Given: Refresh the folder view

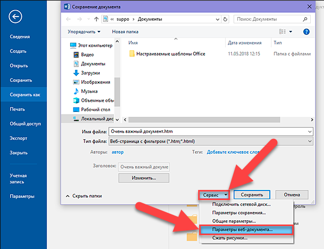Looking at the screenshot, I should 225,19.
